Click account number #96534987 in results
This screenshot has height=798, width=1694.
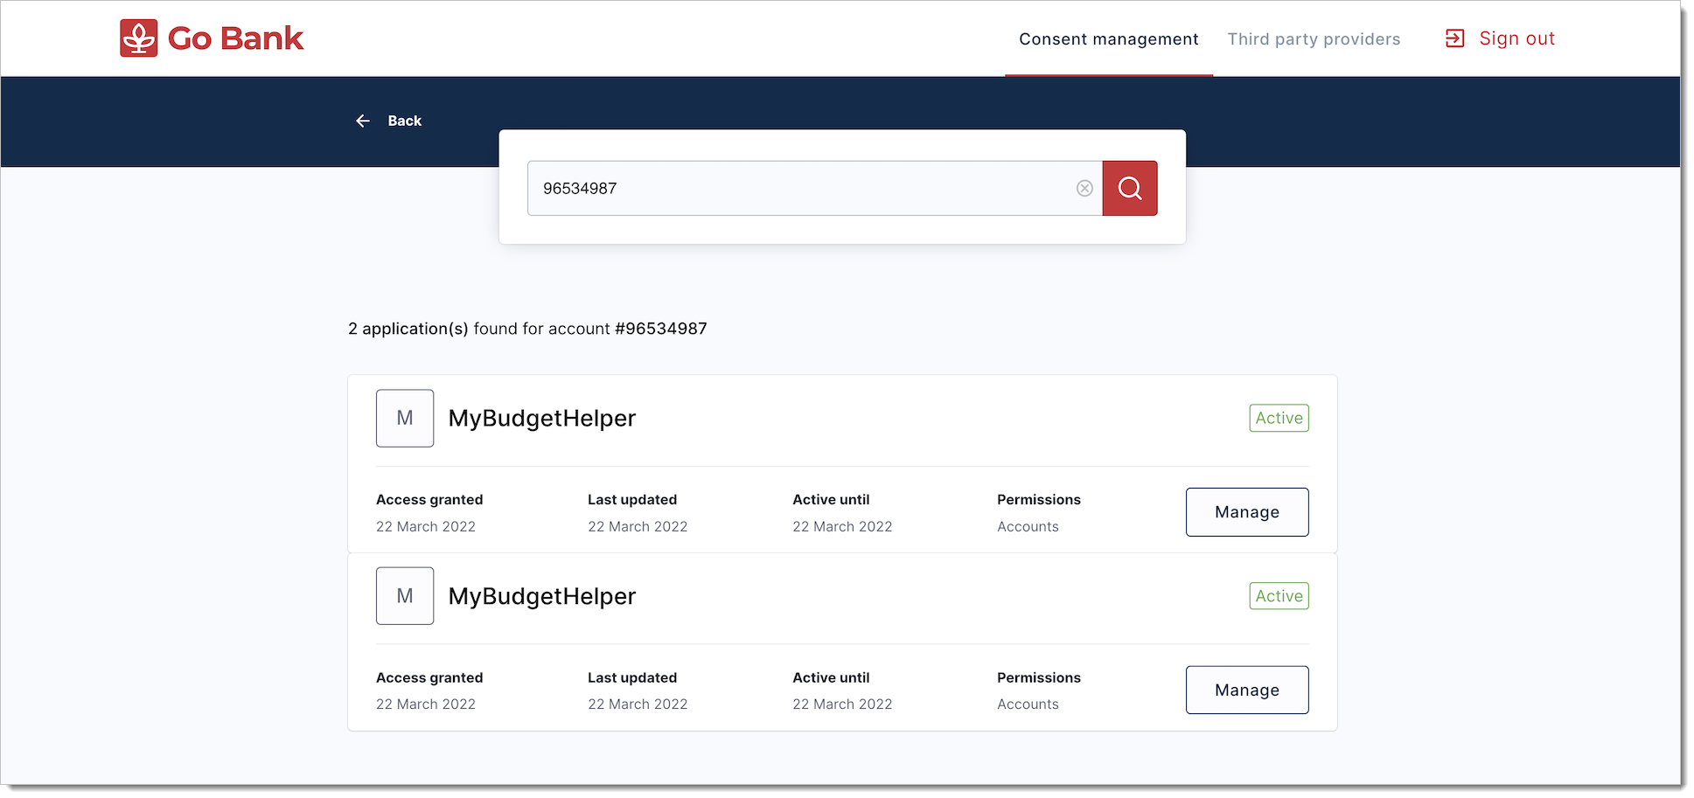pos(661,329)
